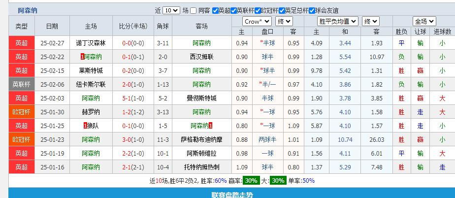Click the 走 goals result in 25-01-16 row
The image size is (455, 198).
[442, 167]
